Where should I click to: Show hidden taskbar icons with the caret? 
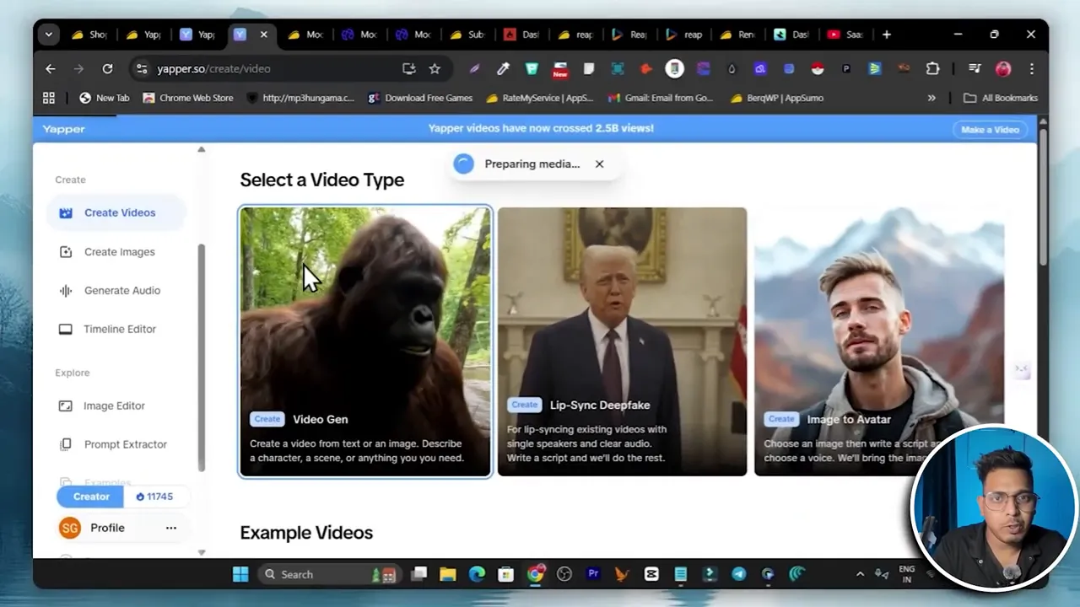pos(860,574)
